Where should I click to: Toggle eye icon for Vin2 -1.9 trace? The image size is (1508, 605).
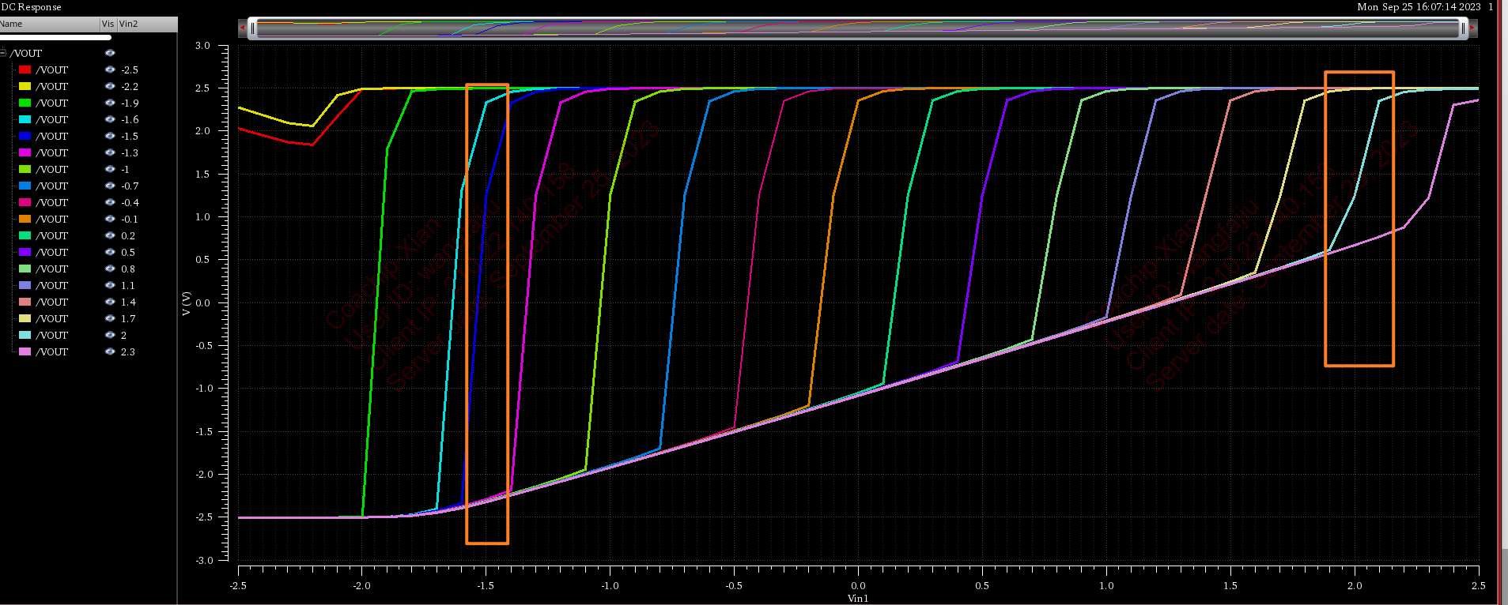(x=110, y=103)
